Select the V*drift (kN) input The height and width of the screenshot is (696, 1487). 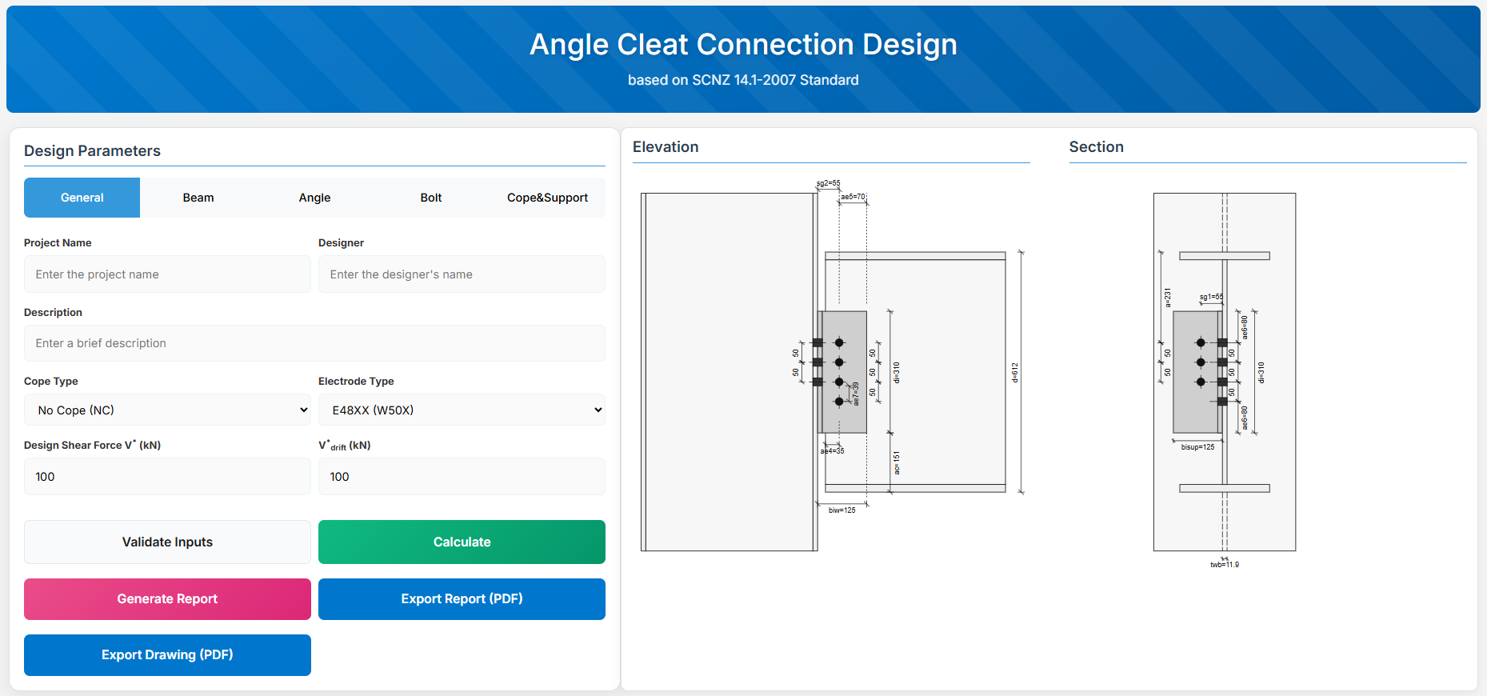(462, 477)
